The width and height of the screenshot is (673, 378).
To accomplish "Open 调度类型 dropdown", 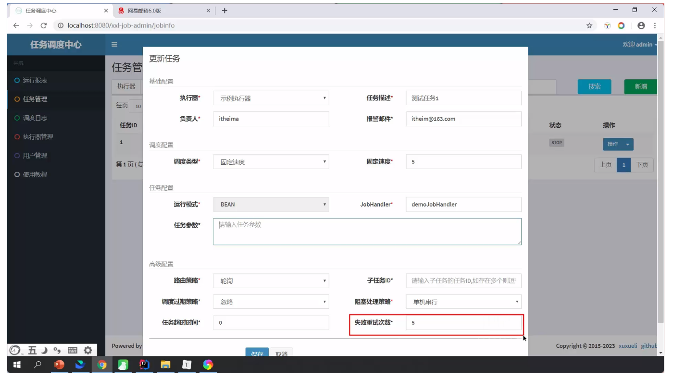I will click(x=271, y=161).
